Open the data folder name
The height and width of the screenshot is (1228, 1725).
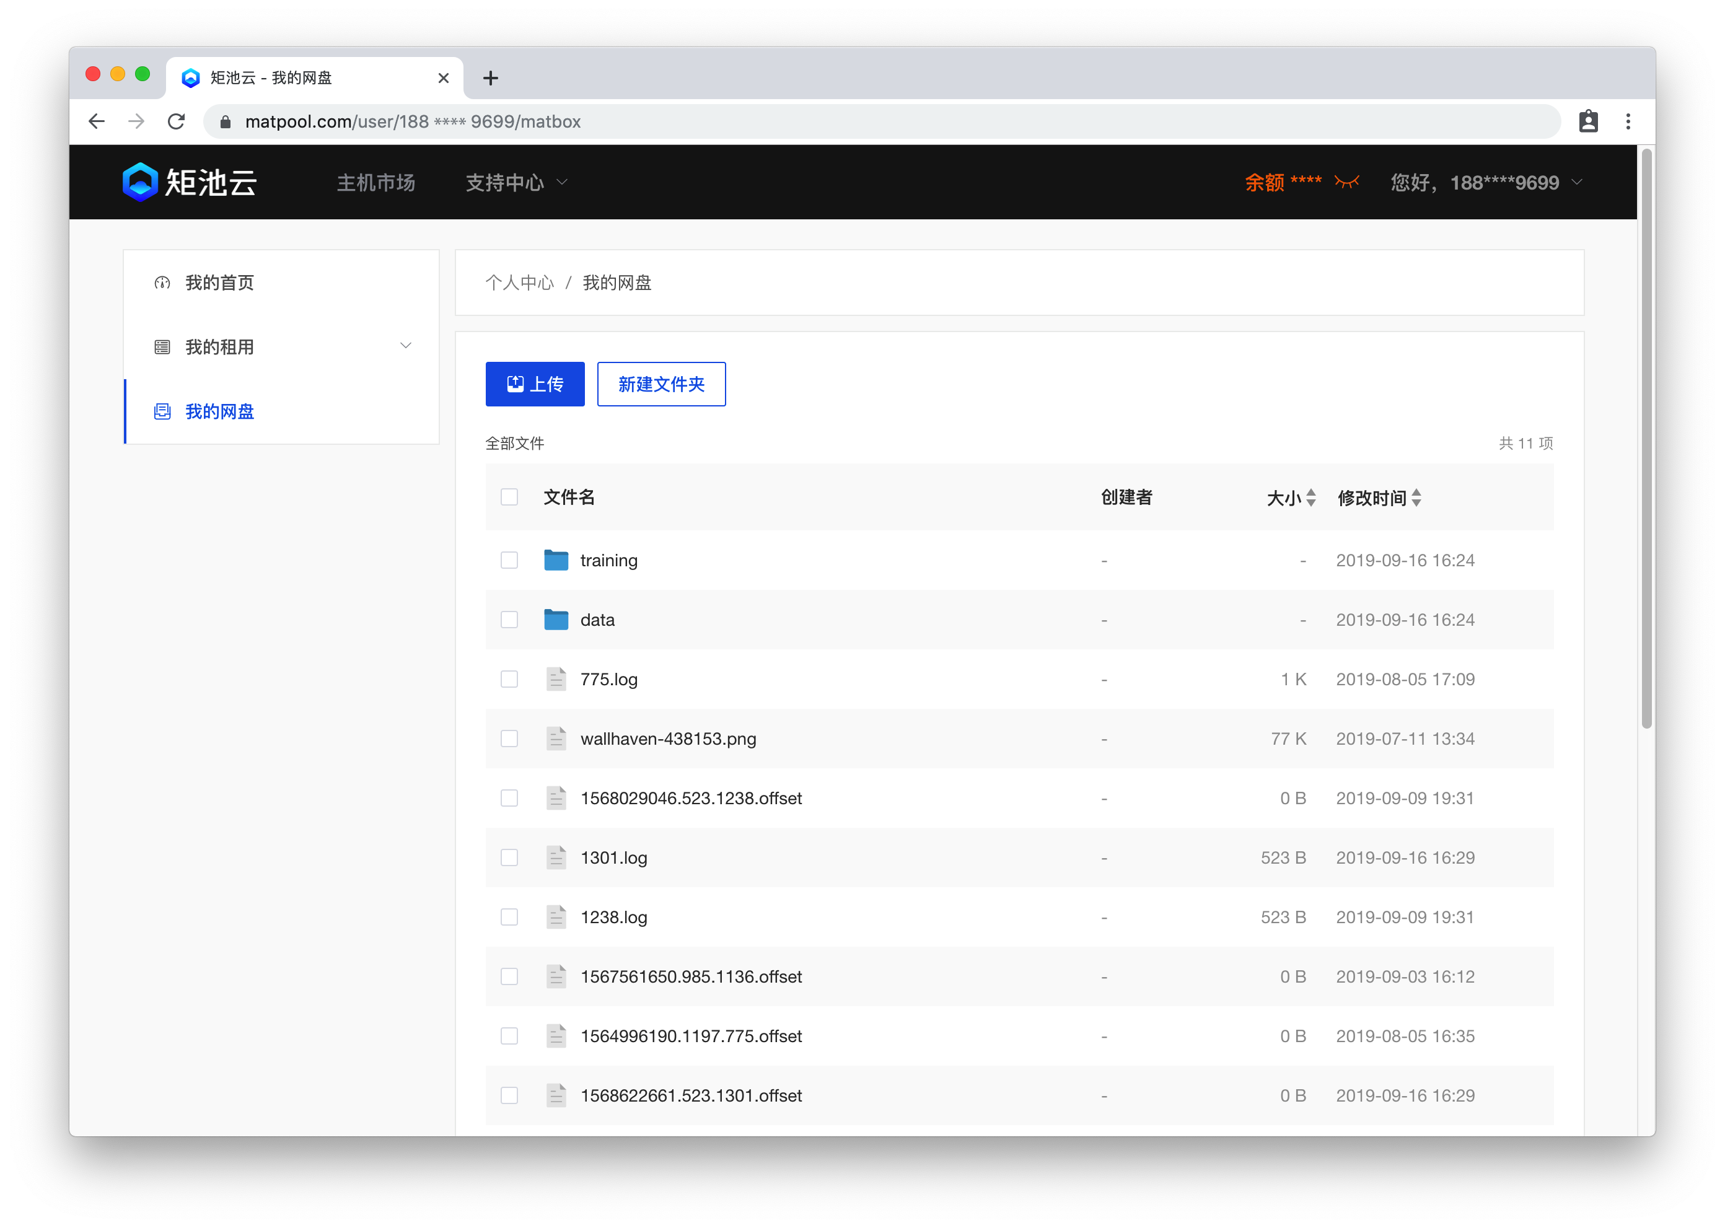597,620
